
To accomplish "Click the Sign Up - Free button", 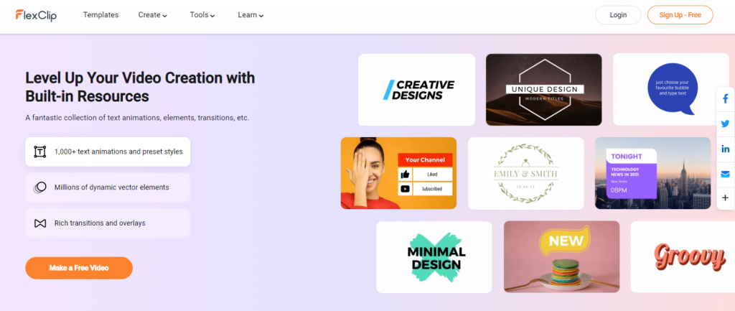I will [x=680, y=15].
